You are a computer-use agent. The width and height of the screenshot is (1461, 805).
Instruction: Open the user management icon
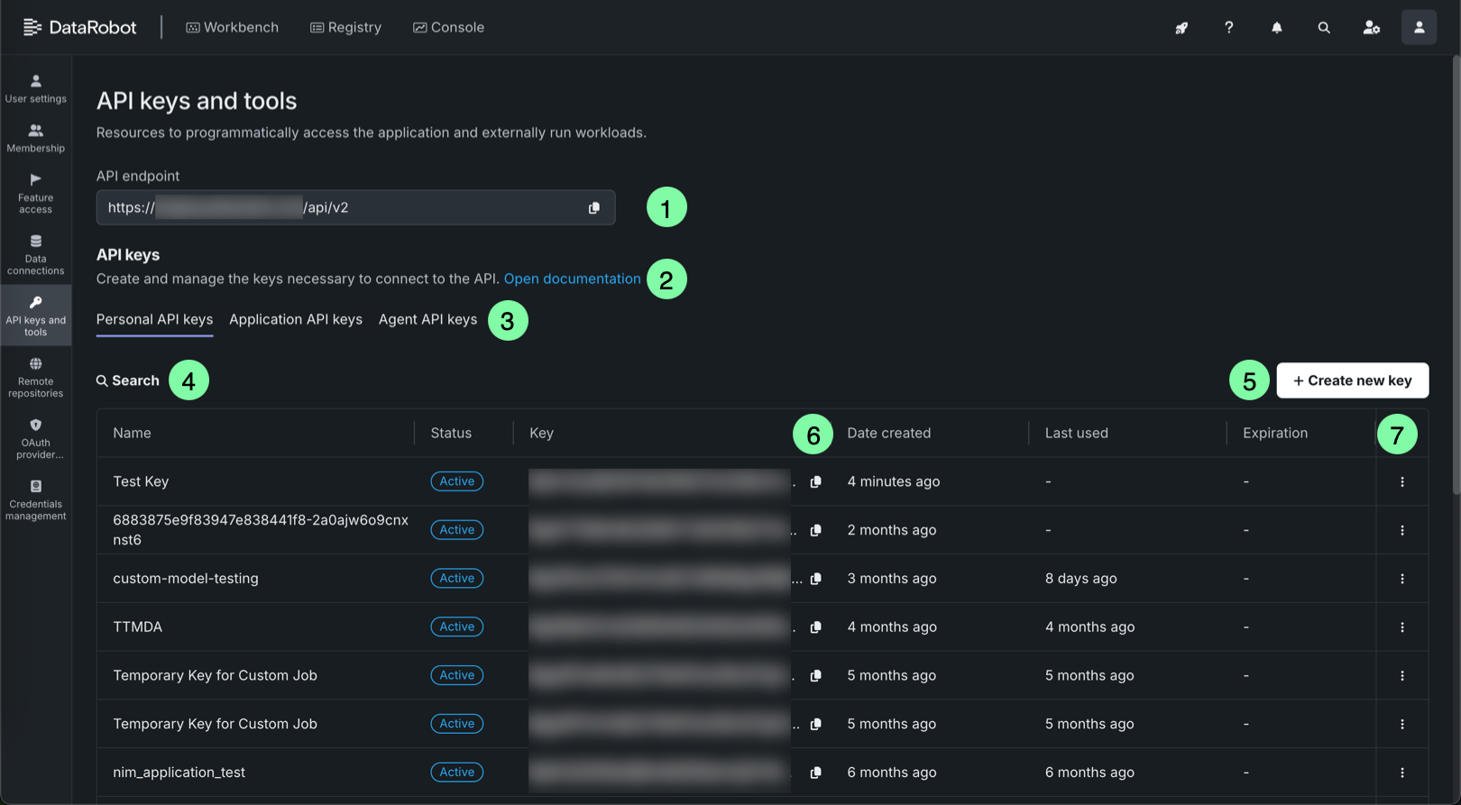[x=1371, y=28]
